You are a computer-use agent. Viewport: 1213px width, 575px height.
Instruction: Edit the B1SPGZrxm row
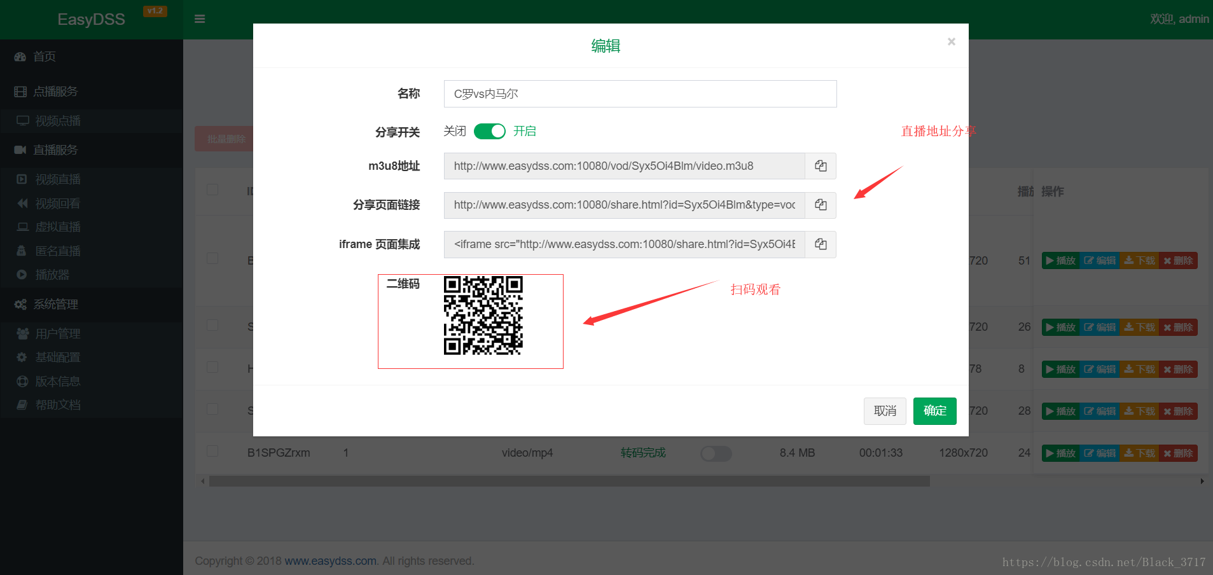coord(1100,454)
